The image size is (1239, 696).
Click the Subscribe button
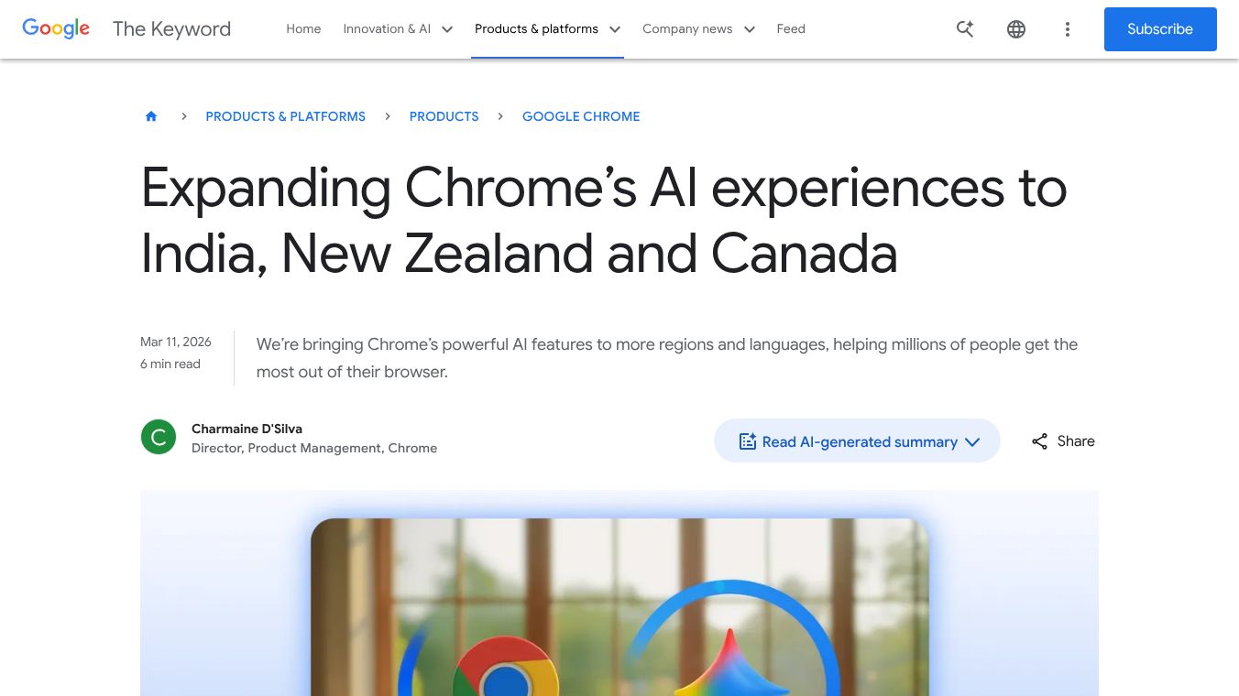coord(1160,28)
